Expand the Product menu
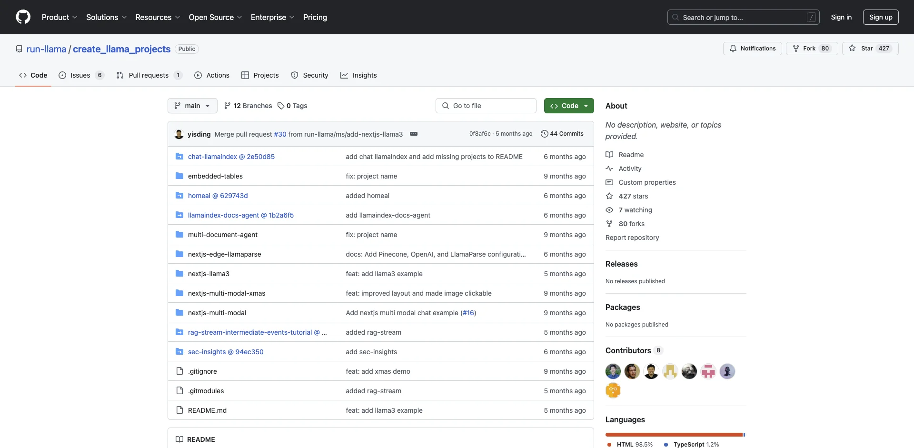The width and height of the screenshot is (914, 448). 60,17
